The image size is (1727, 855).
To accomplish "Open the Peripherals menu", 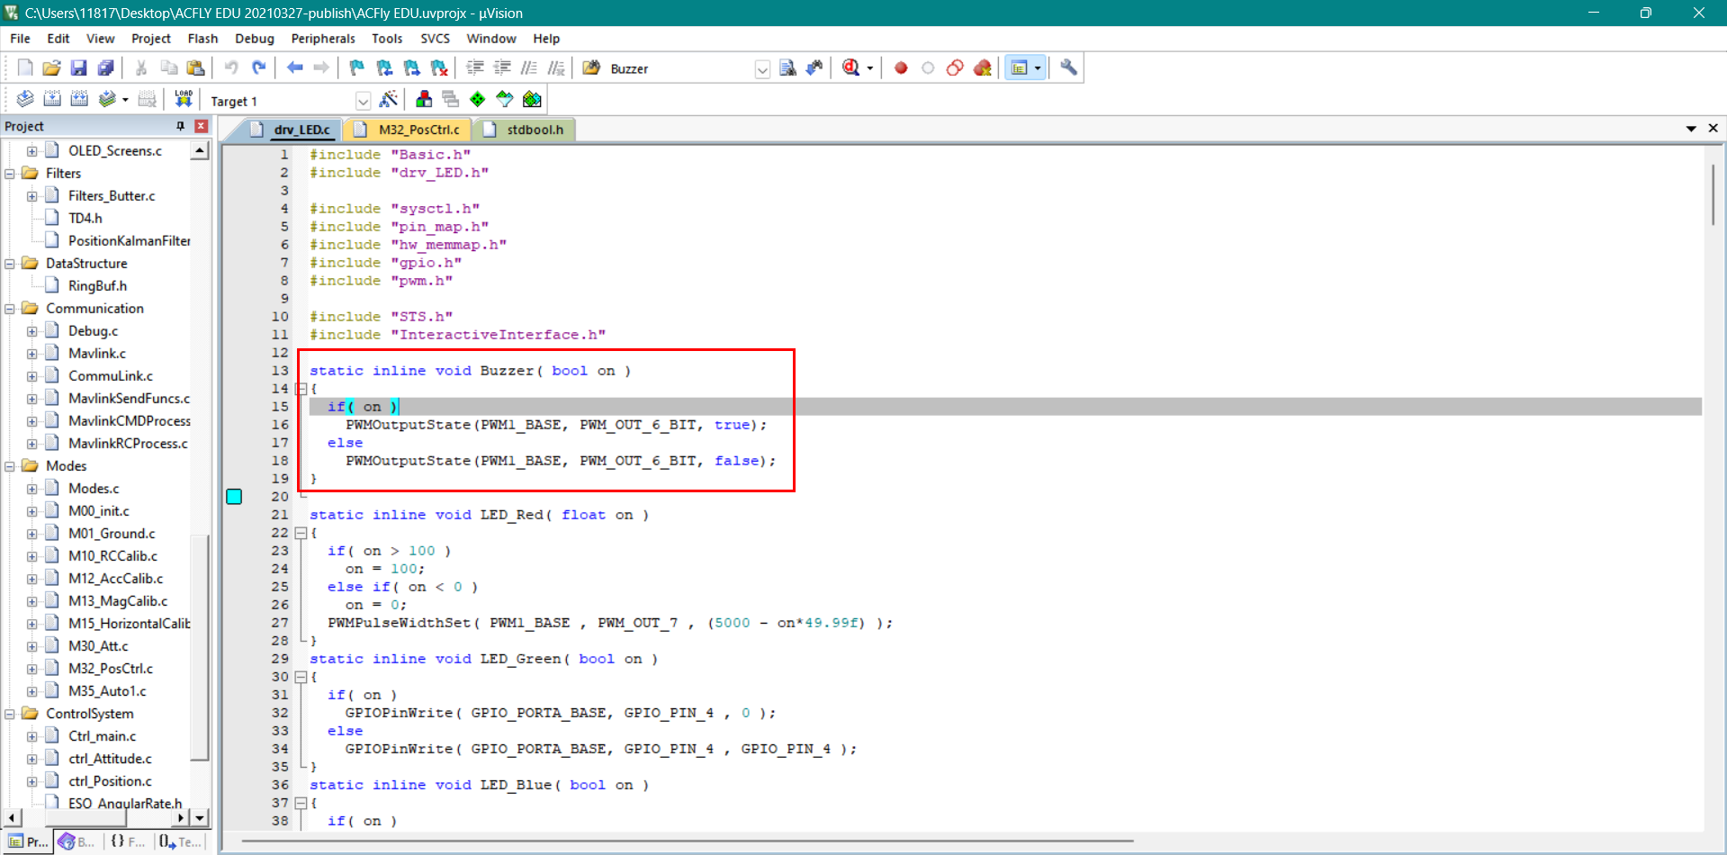I will click(x=323, y=39).
